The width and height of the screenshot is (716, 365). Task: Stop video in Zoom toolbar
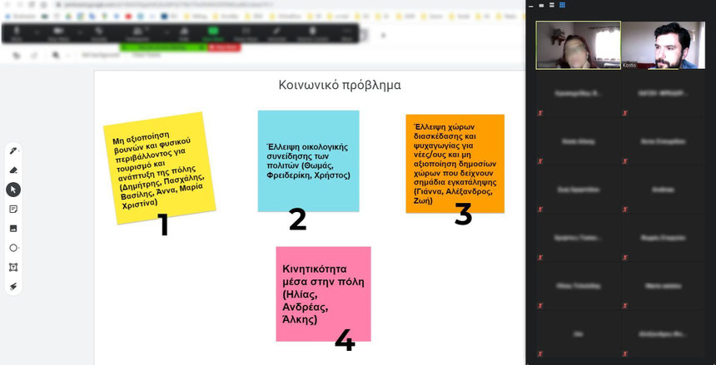click(x=58, y=33)
